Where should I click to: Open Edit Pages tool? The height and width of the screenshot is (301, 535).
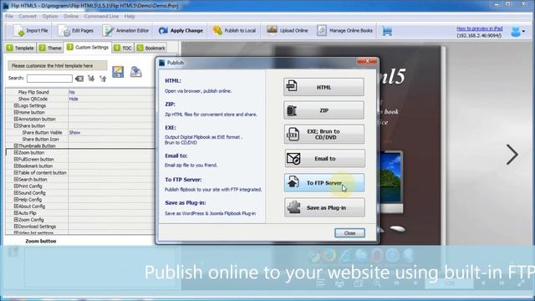[75, 31]
